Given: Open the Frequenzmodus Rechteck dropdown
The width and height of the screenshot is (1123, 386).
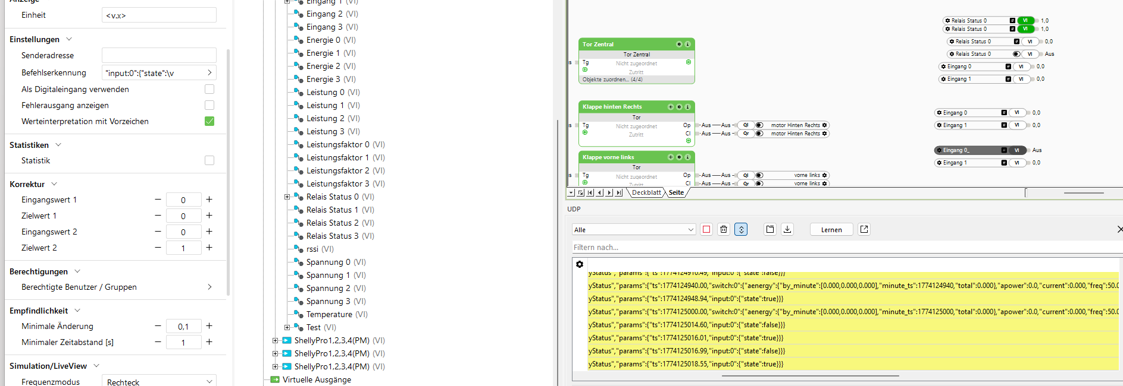Looking at the screenshot, I should [x=159, y=381].
